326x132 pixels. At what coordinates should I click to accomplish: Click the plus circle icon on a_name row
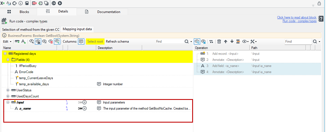84,108
